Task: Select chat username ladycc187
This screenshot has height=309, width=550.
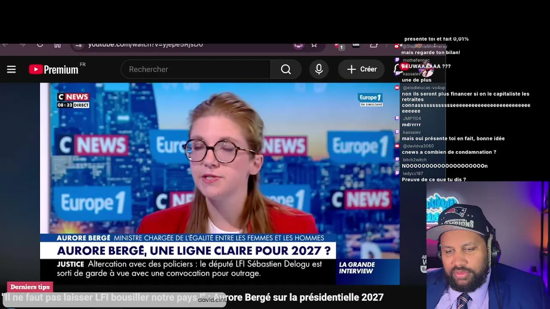Action: tap(413, 173)
